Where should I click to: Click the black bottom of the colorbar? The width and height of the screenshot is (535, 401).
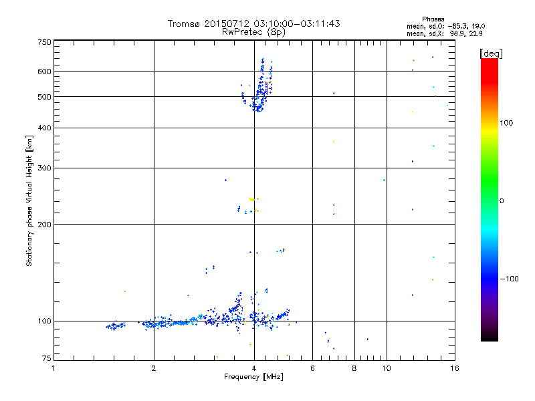click(x=490, y=336)
